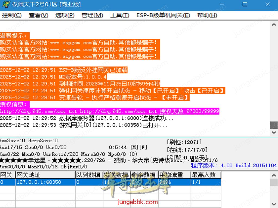Select the 队列数据 column header
The image size is (278, 208).
click(88, 175)
